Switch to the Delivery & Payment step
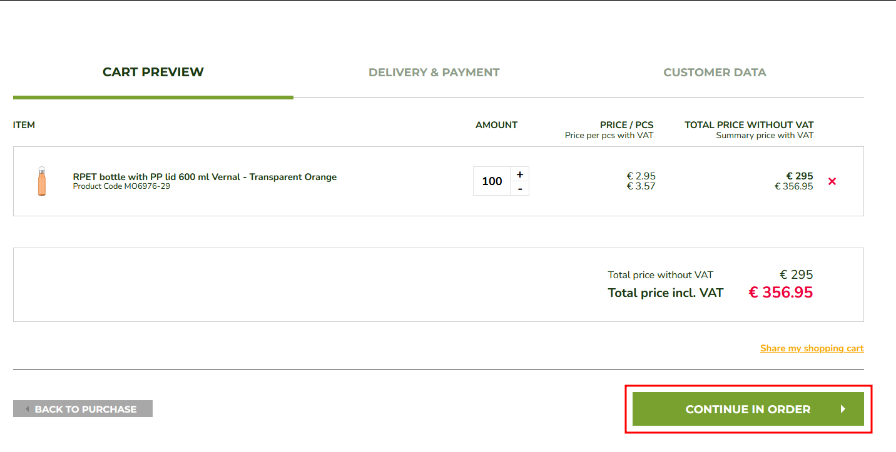This screenshot has height=452, width=896. [434, 73]
